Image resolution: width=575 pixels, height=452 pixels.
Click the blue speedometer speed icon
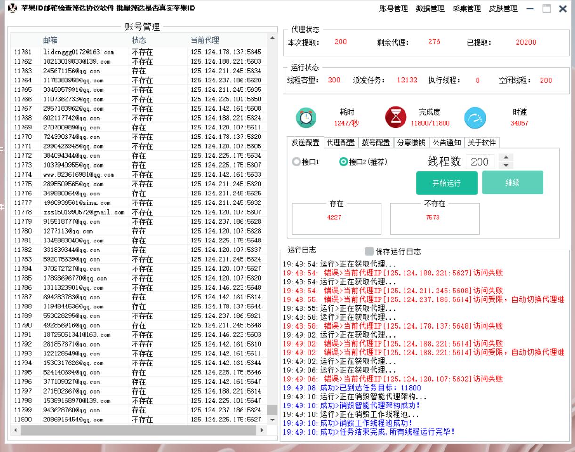pyautogui.click(x=475, y=118)
